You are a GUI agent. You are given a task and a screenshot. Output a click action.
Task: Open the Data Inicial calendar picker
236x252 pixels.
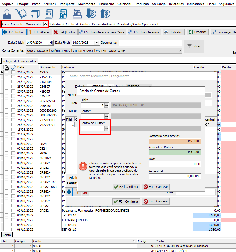pyautogui.click(x=50, y=43)
